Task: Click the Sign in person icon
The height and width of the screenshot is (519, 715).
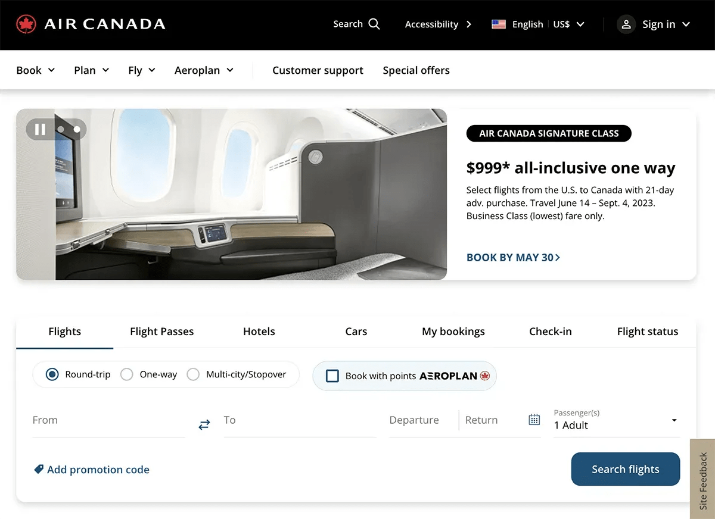Action: [626, 24]
